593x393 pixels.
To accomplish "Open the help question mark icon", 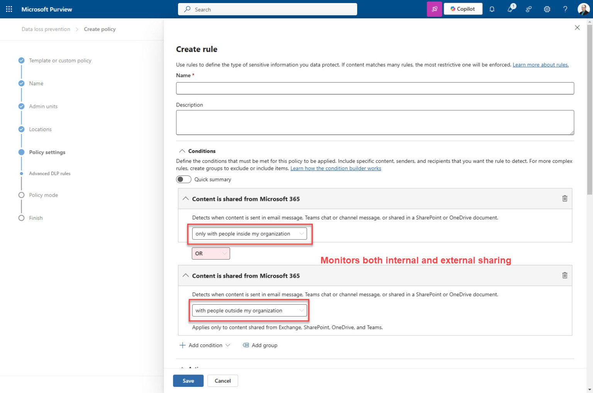I will [565, 9].
